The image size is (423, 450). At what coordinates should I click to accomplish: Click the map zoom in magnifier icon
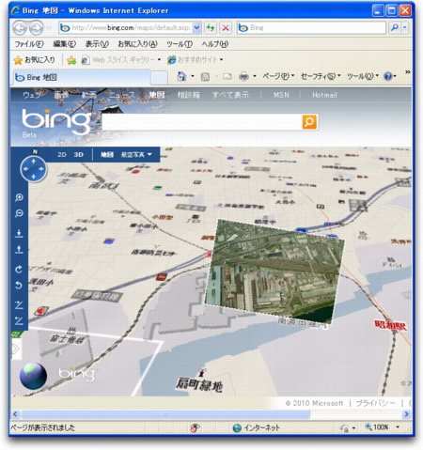[x=19, y=197]
